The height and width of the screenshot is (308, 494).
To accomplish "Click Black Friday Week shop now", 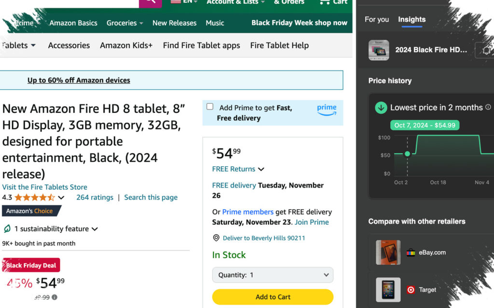I will click(x=299, y=23).
